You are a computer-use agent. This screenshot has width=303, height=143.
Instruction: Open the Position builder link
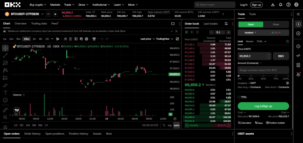click(x=275, y=123)
